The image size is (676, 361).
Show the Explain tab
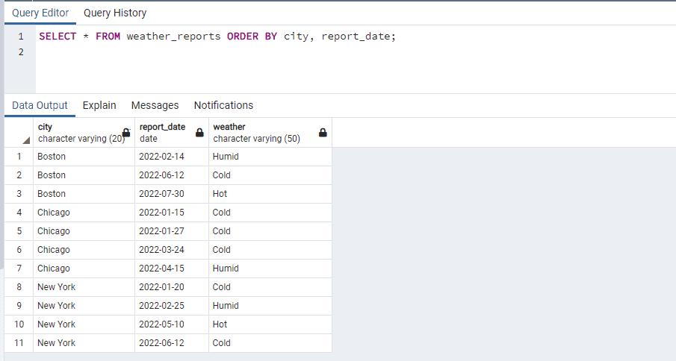[99, 105]
